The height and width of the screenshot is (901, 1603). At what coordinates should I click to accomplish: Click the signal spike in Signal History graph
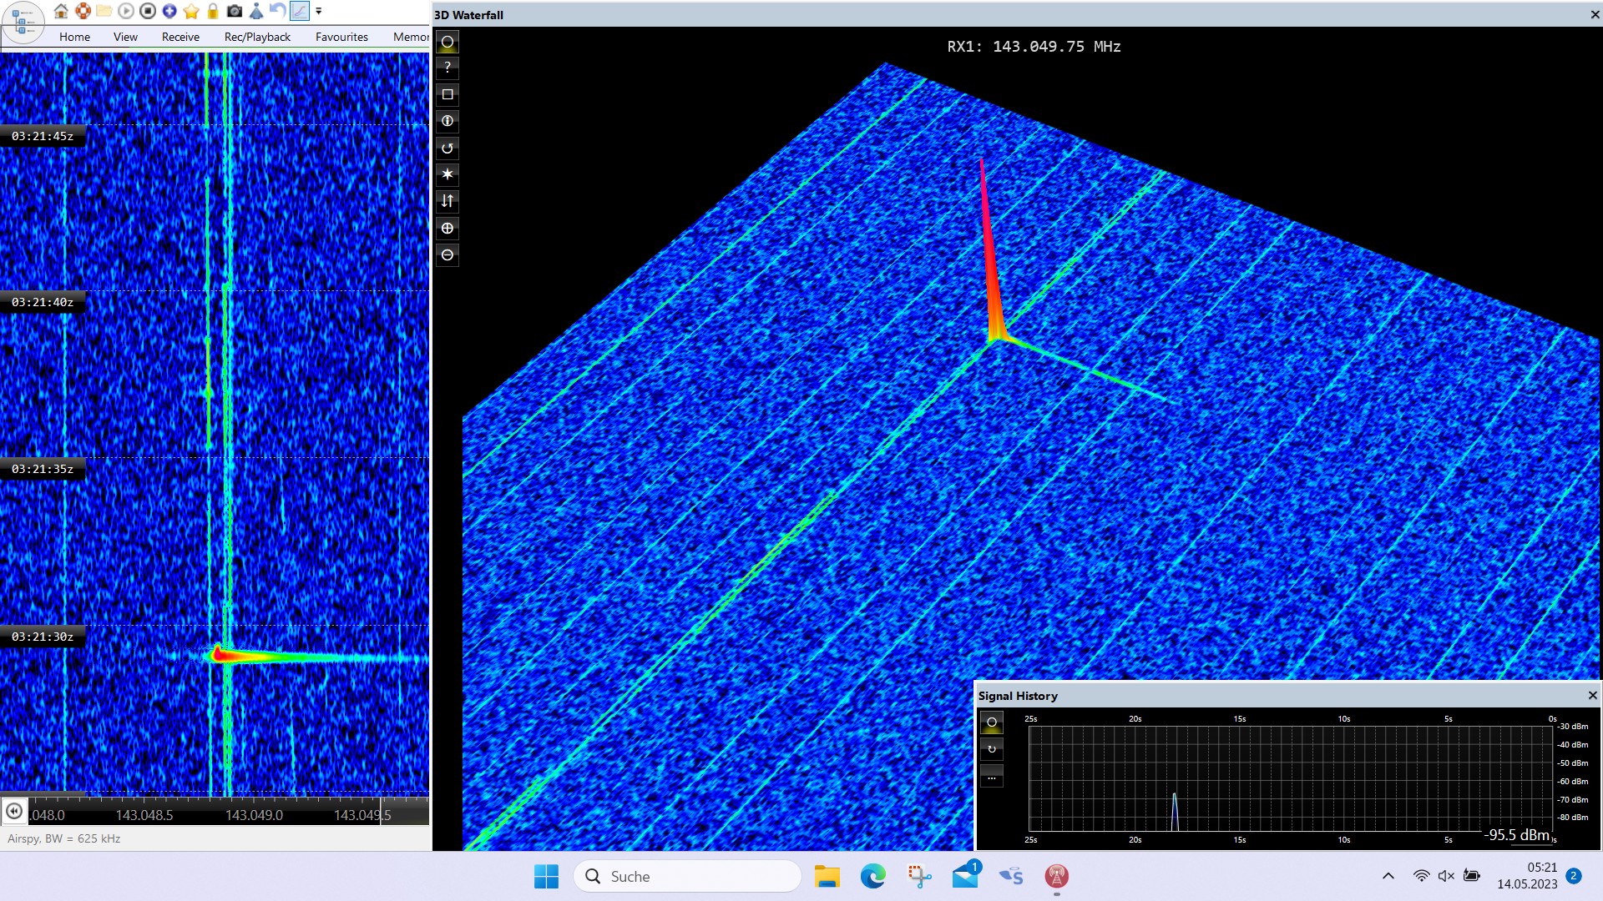tap(1175, 812)
